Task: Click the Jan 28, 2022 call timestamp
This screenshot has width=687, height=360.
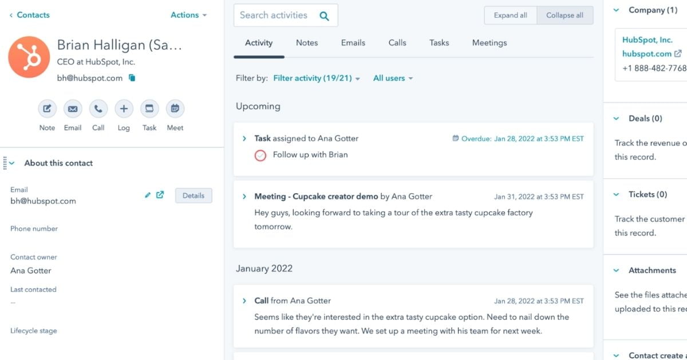Action: [x=539, y=301]
